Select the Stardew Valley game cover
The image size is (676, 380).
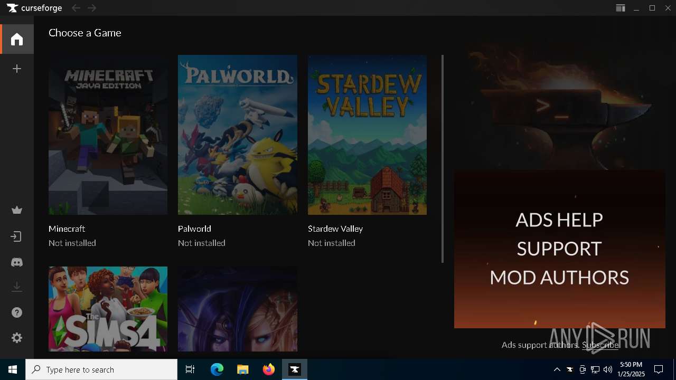pos(367,135)
